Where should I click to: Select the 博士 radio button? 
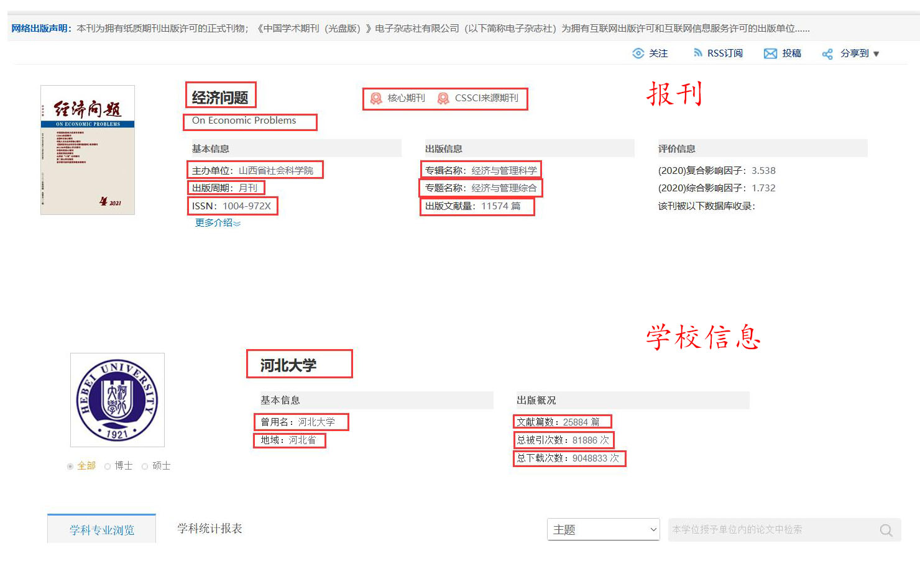pos(107,466)
